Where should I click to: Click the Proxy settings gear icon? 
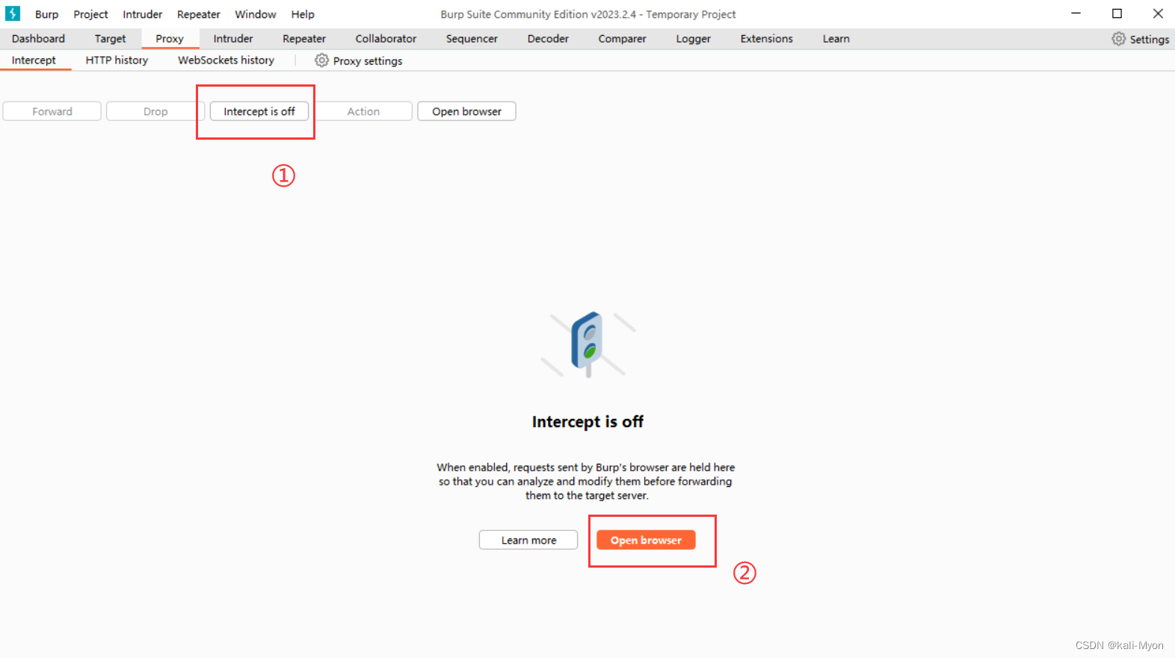coord(321,60)
